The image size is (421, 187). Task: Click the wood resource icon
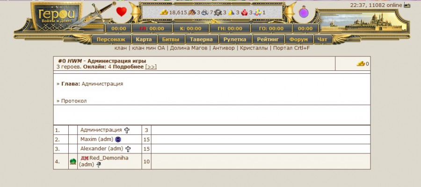(192, 12)
